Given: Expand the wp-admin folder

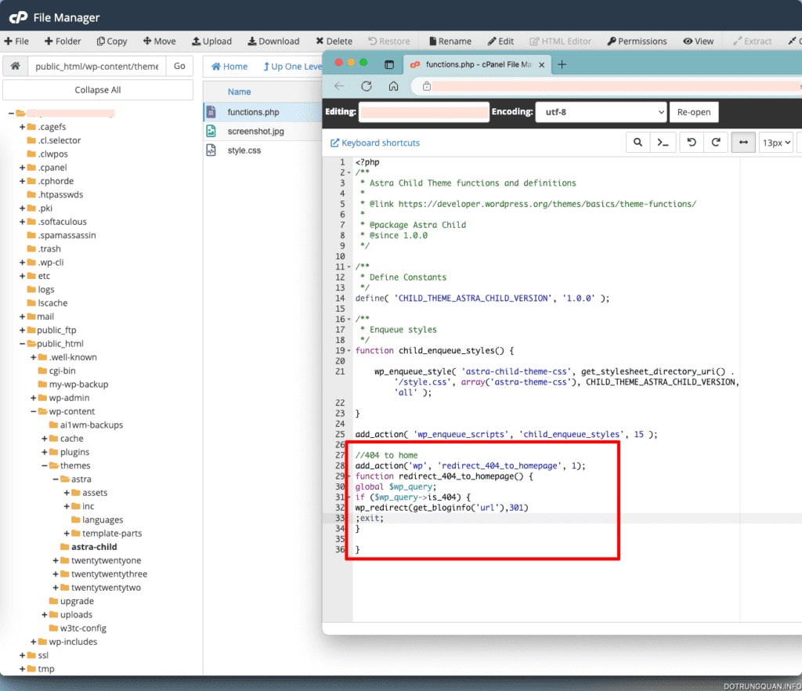Looking at the screenshot, I should pyautogui.click(x=33, y=398).
